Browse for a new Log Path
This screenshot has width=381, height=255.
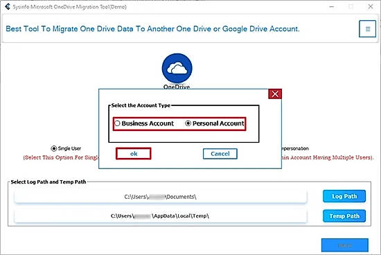coord(344,196)
